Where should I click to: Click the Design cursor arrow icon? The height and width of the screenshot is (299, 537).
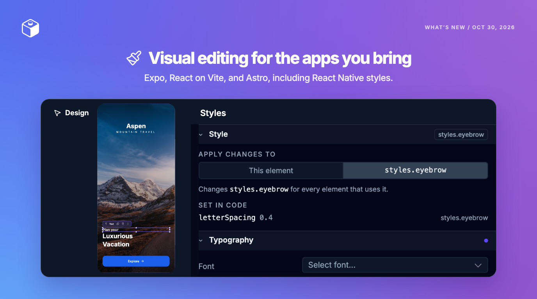click(x=57, y=113)
